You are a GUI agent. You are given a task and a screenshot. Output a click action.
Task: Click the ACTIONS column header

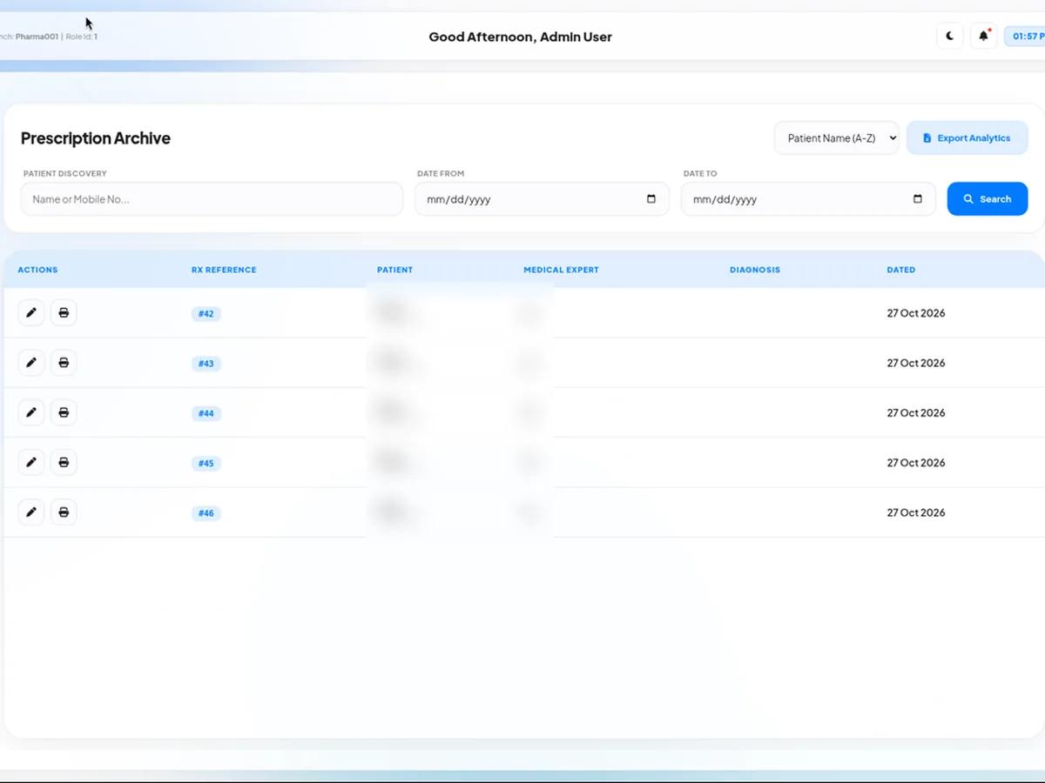coord(37,270)
